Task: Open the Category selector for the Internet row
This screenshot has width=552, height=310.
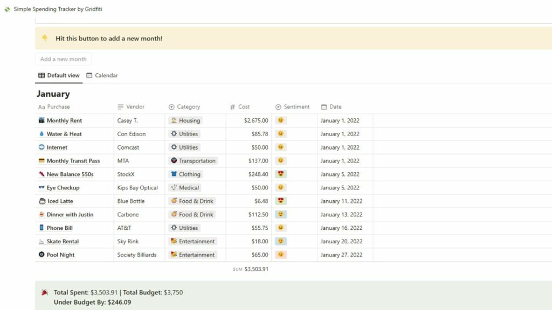Action: click(x=185, y=147)
